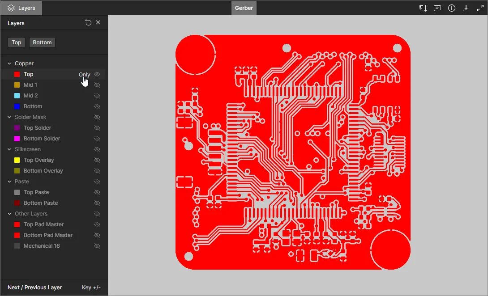Image resolution: width=488 pixels, height=296 pixels.
Task: Close the Layers panel
Action: (x=98, y=22)
